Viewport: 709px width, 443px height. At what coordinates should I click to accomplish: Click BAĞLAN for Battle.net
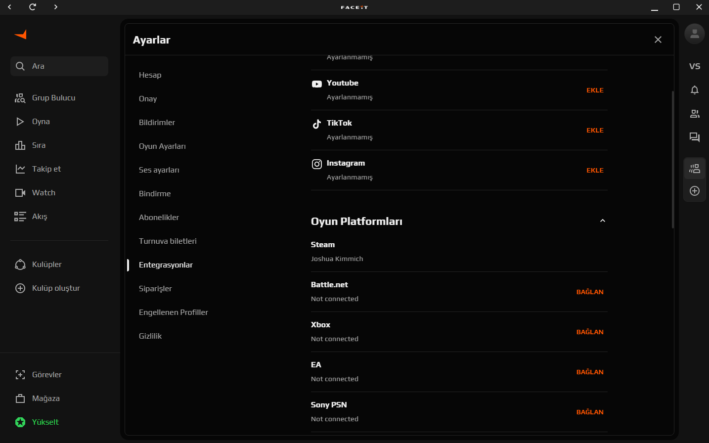pyautogui.click(x=590, y=292)
